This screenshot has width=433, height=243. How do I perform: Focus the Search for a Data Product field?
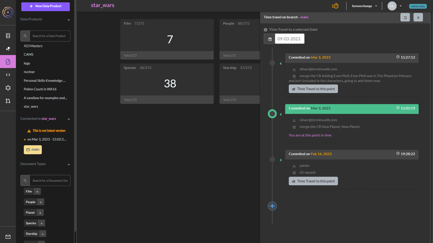tap(50, 36)
